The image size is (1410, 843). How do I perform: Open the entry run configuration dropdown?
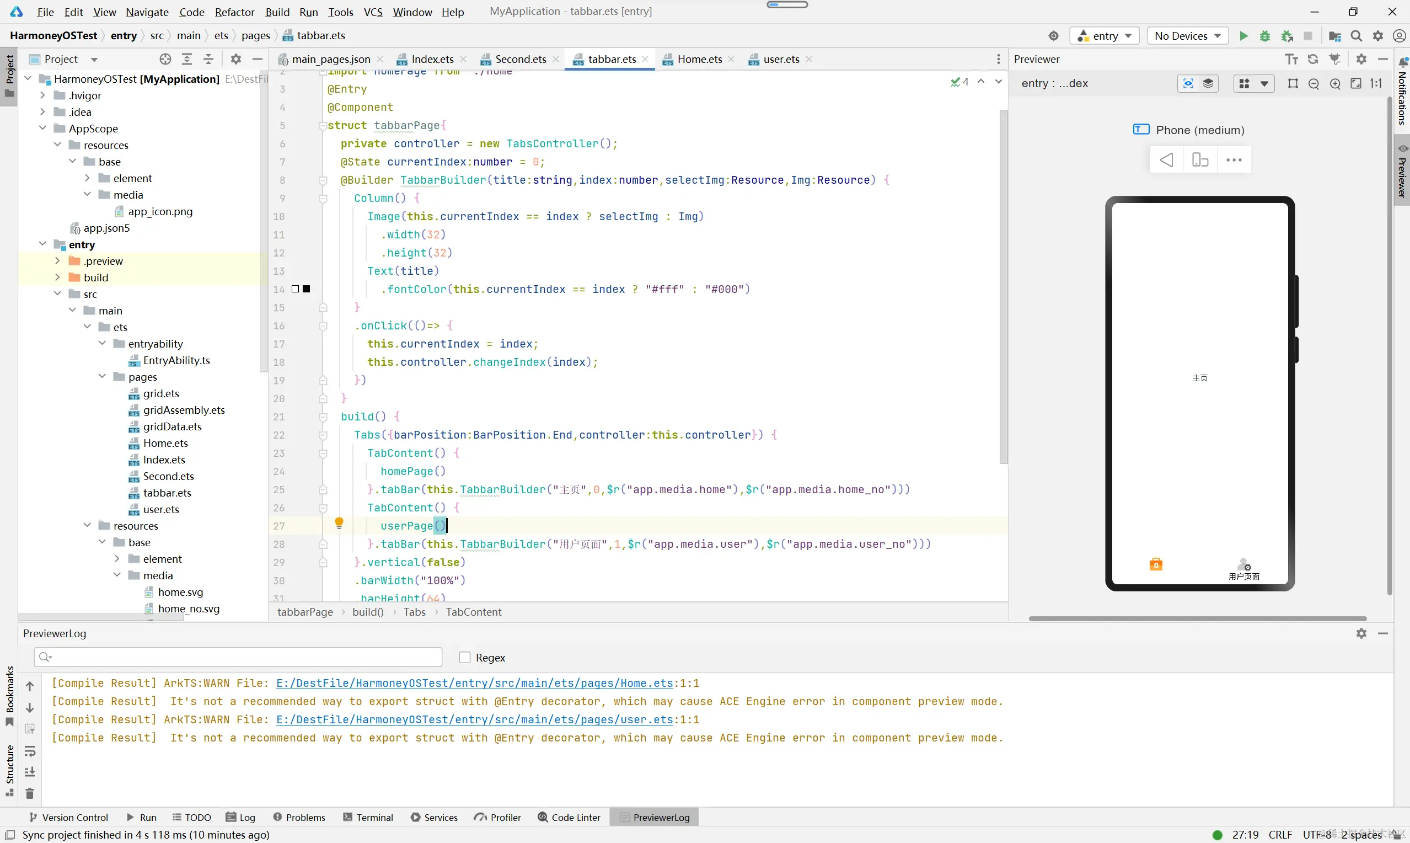1105,36
